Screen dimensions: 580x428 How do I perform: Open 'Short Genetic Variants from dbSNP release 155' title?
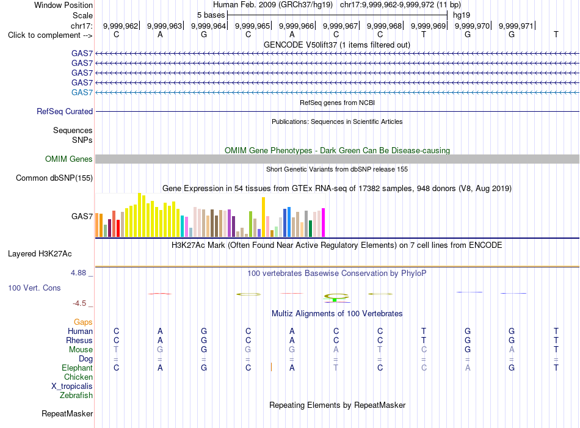337,169
